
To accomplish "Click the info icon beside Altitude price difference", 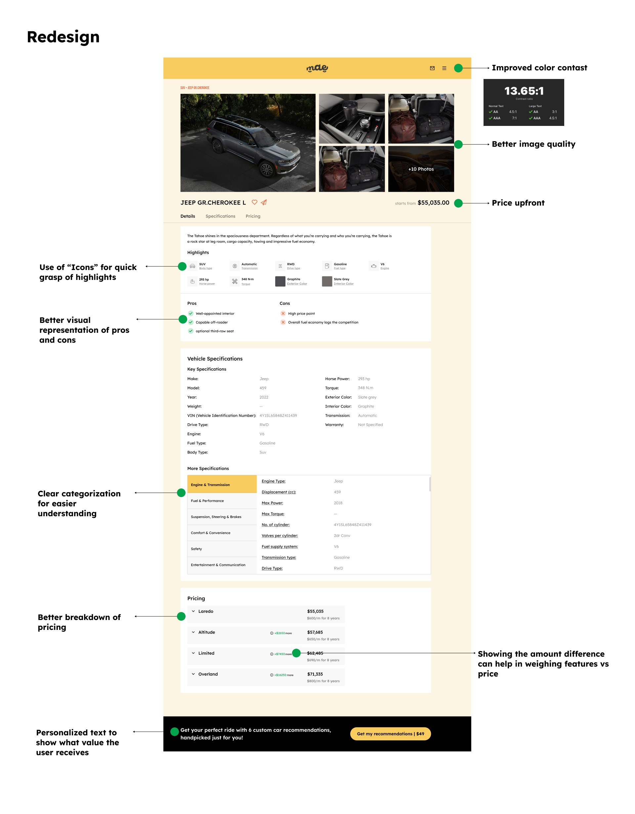I will [272, 633].
